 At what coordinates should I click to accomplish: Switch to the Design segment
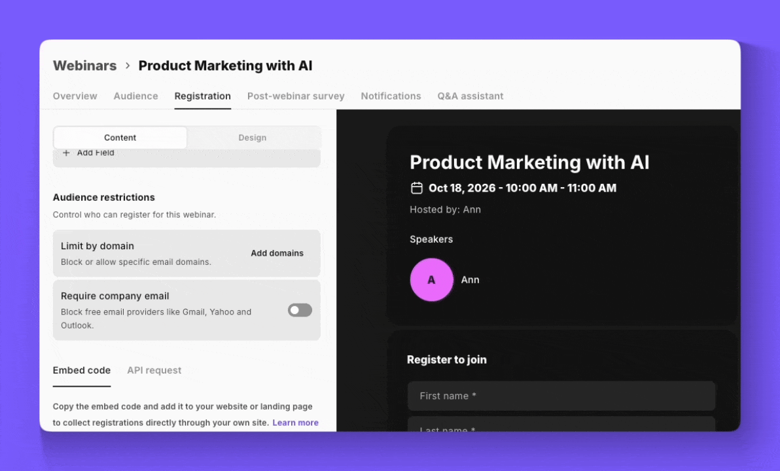point(252,138)
